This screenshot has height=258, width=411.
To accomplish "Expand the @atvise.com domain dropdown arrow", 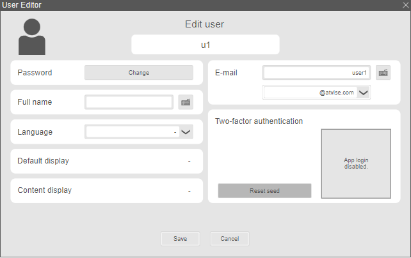I will click(x=363, y=93).
